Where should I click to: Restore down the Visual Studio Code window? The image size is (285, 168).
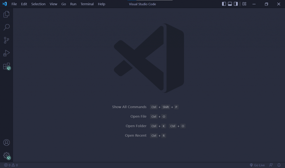(266, 4)
